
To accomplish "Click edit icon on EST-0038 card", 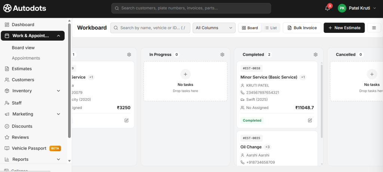I will [x=310, y=121].
